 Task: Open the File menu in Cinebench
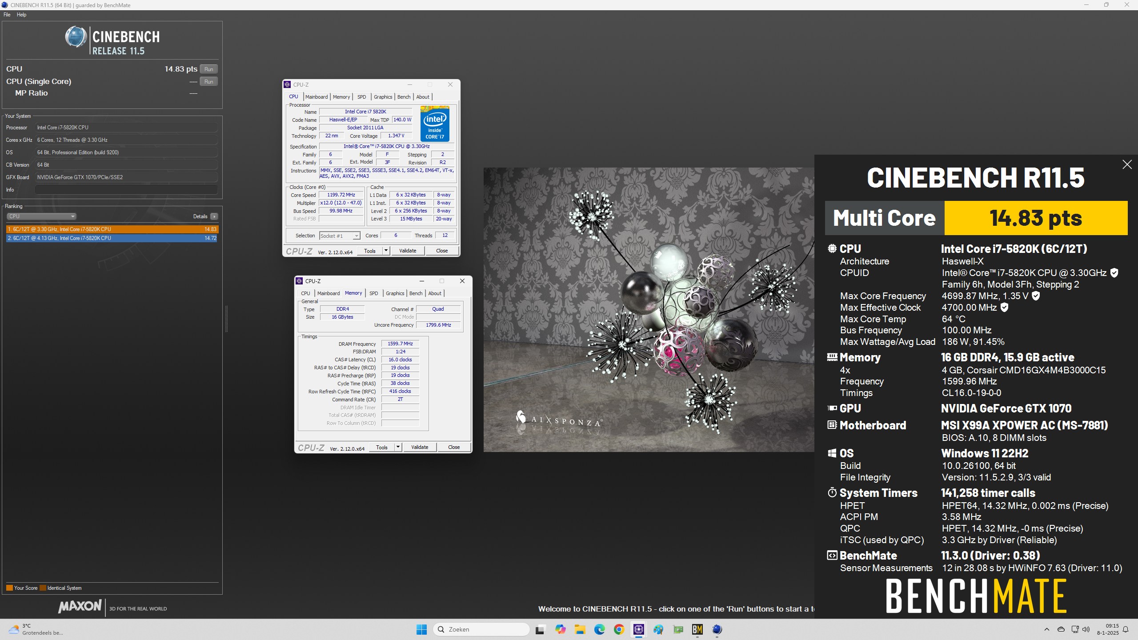(7, 15)
